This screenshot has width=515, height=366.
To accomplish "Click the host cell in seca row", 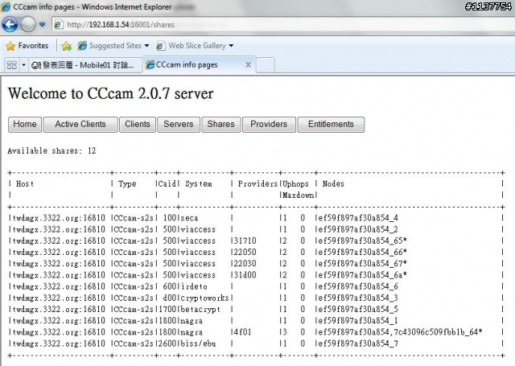I will [x=59, y=218].
